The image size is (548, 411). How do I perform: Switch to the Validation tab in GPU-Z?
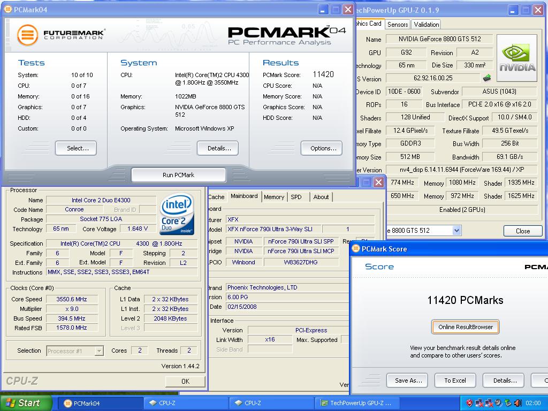click(426, 25)
